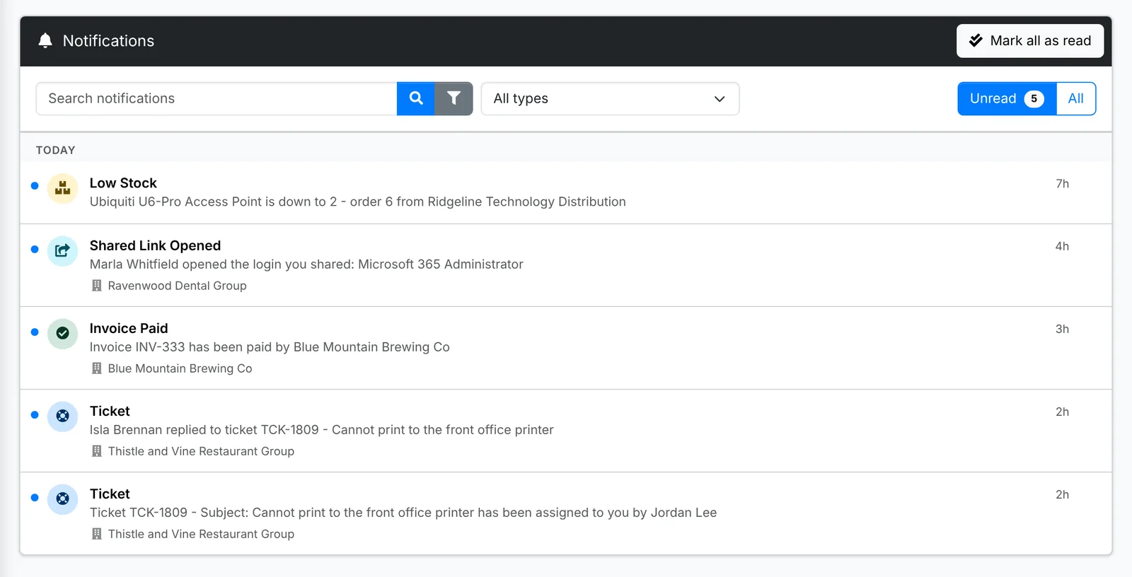
Task: Click unread dot on Low Stock notification
Action: point(35,186)
